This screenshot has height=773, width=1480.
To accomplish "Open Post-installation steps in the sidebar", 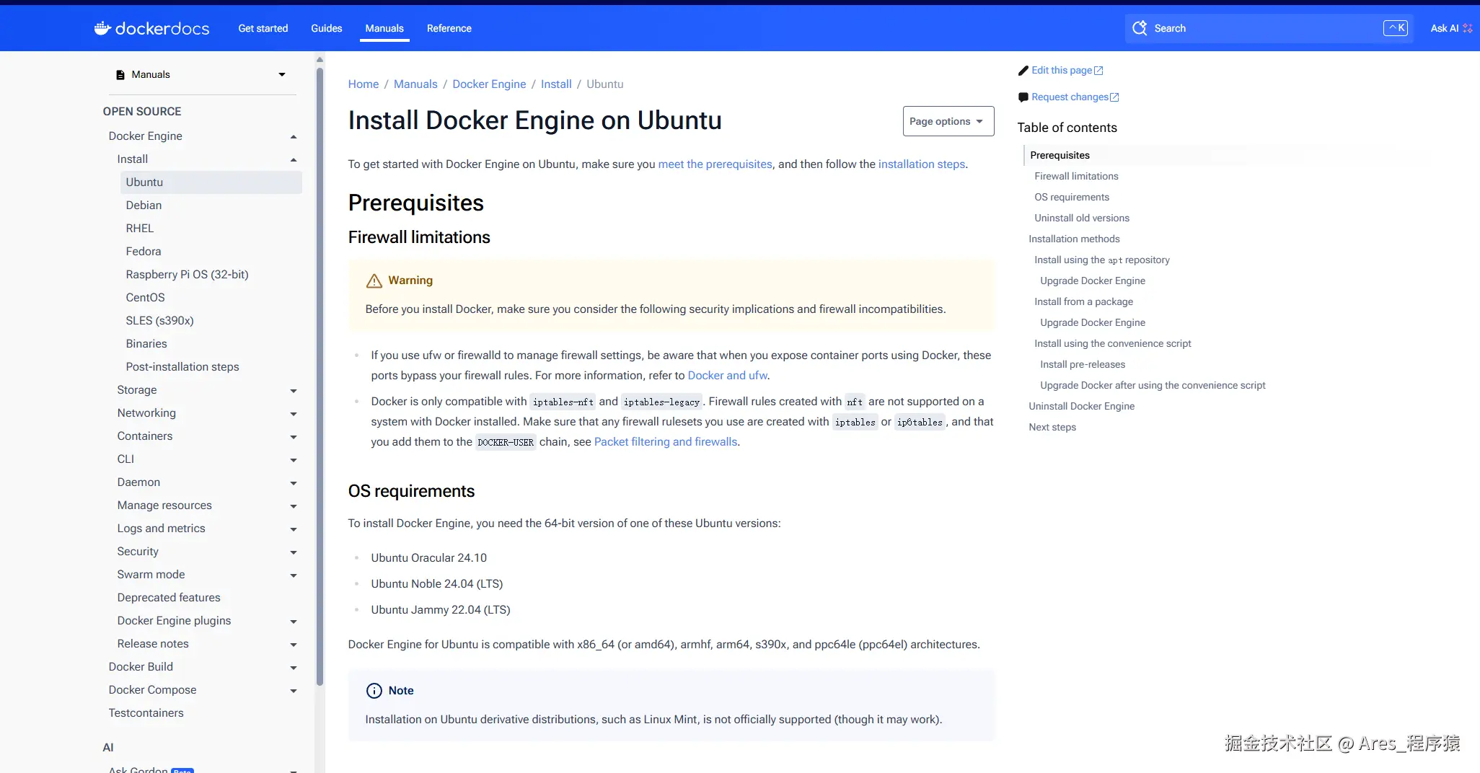I will (x=182, y=367).
